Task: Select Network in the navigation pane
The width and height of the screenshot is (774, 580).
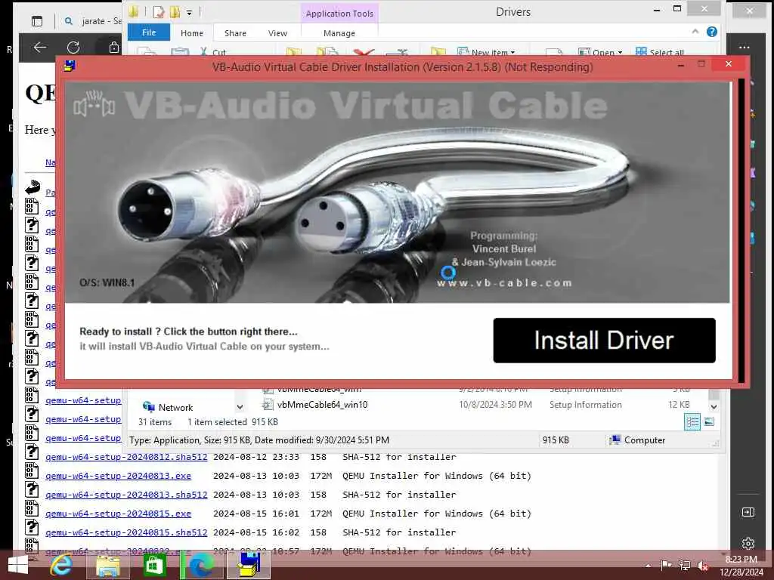Action: click(168, 407)
